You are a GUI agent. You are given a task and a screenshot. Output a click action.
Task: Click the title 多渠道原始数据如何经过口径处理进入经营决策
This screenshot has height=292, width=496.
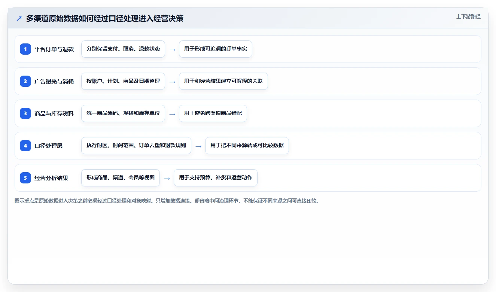[x=105, y=19]
